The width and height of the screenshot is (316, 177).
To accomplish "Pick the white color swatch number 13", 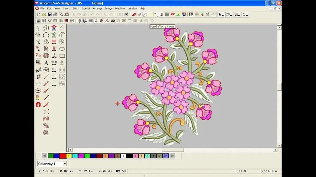I will (x=123, y=156).
